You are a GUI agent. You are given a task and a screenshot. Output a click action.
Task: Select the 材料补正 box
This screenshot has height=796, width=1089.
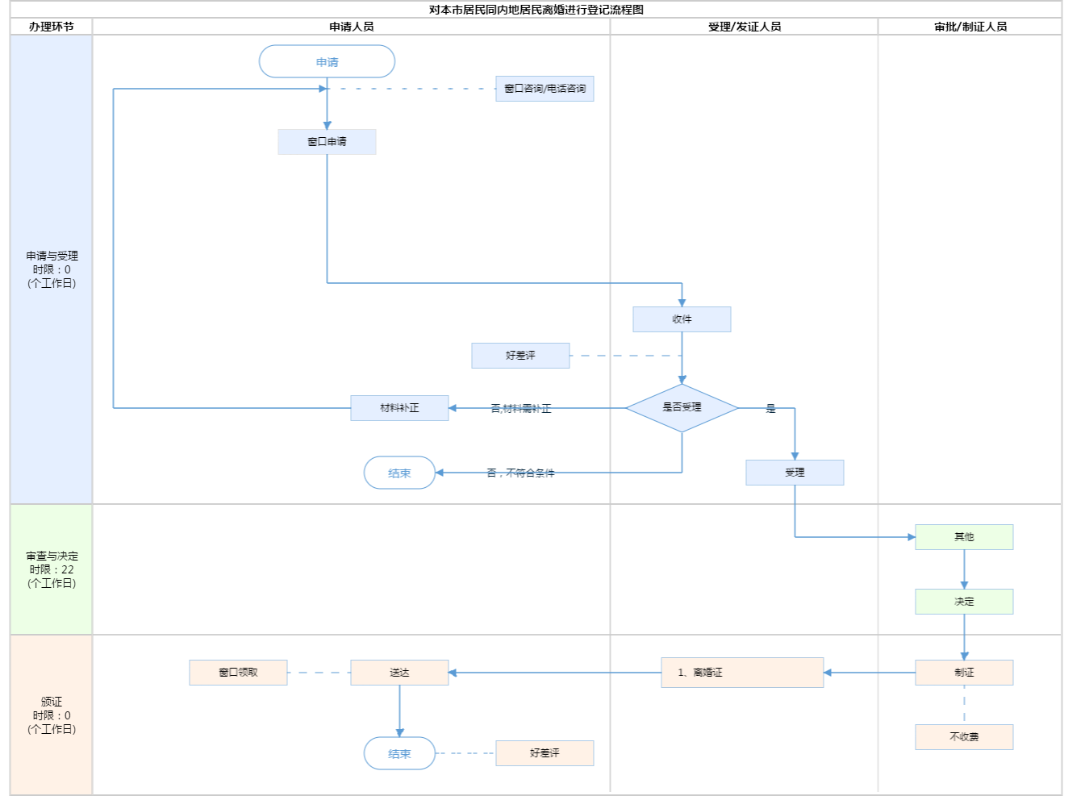pos(399,408)
